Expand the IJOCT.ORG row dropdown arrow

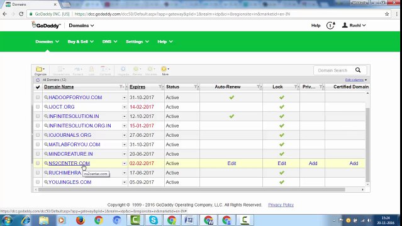(x=125, y=107)
